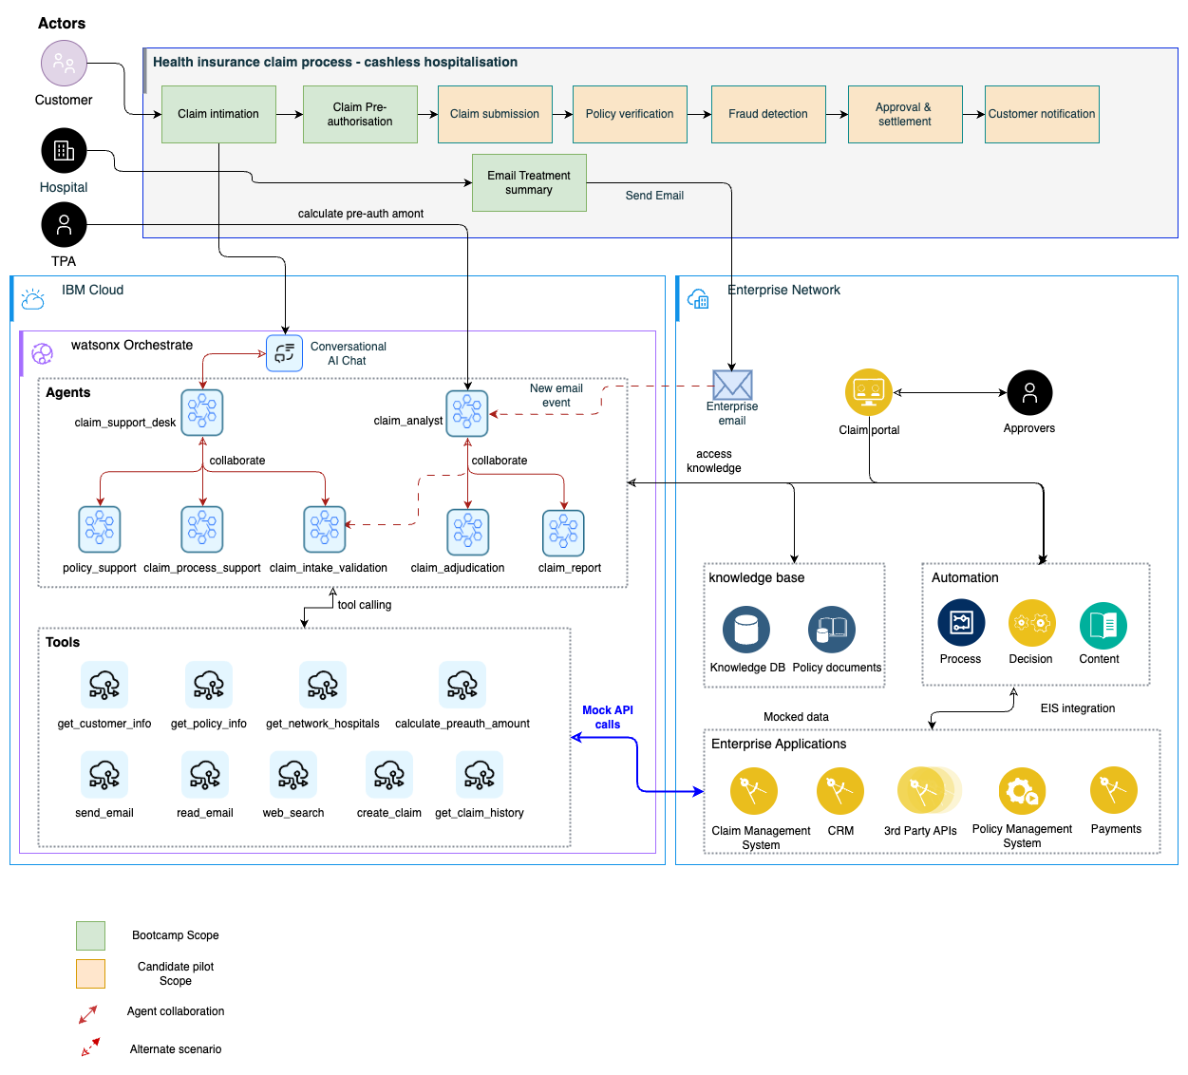Click the Alternate scenario dashed arrow legend
This screenshot has height=1075, width=1188.
coord(90,1047)
